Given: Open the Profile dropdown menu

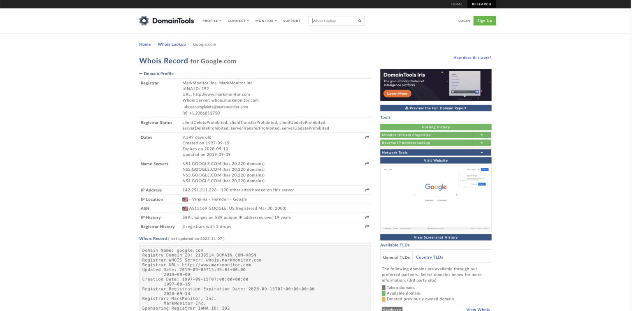Looking at the screenshot, I should pyautogui.click(x=212, y=21).
